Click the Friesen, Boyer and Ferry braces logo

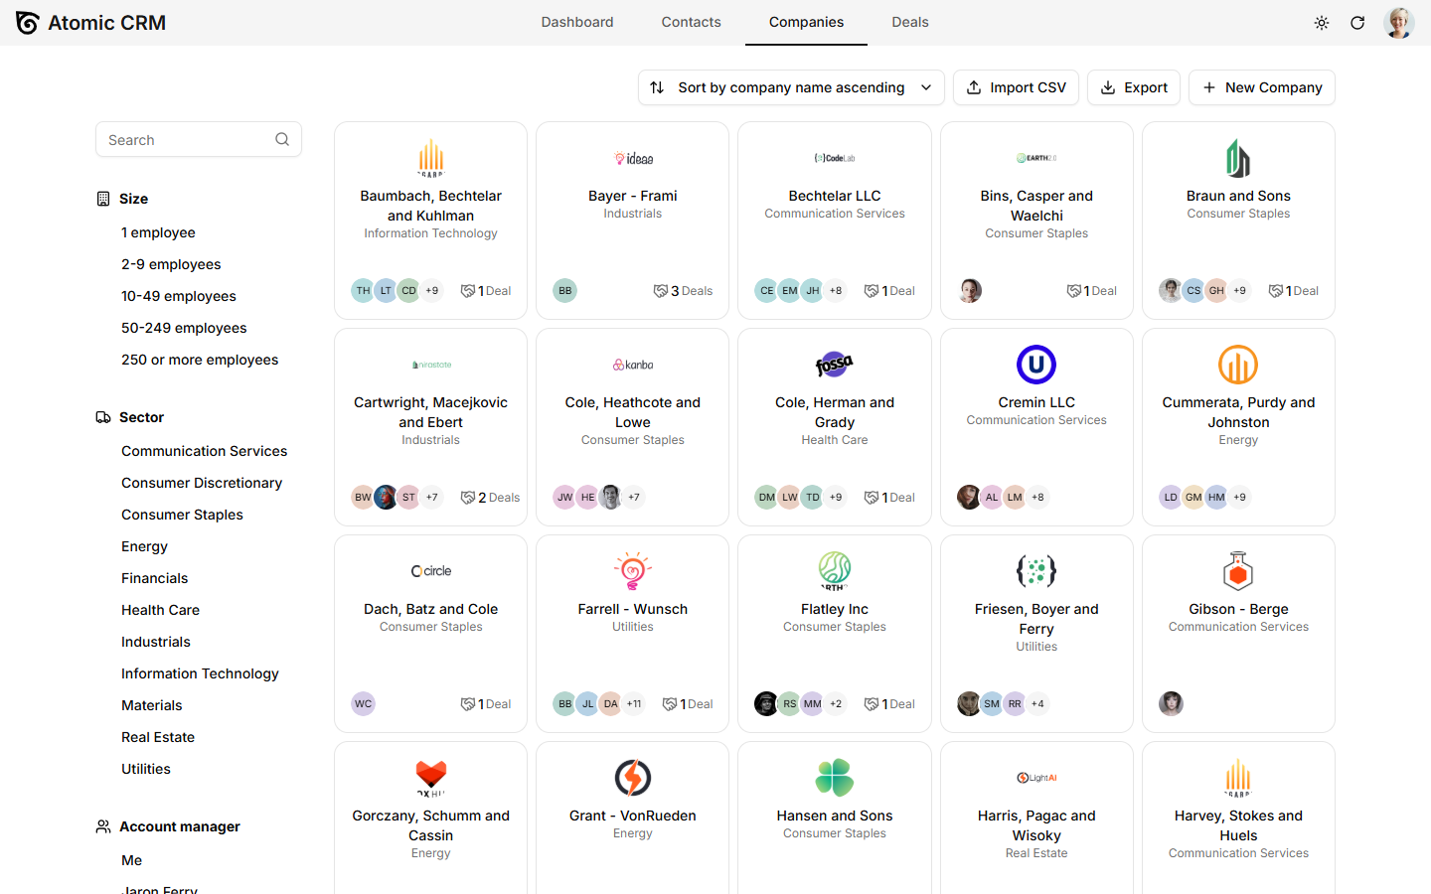pyautogui.click(x=1036, y=571)
